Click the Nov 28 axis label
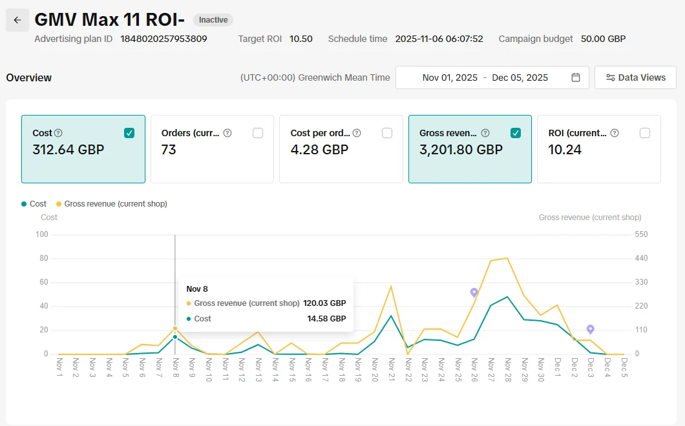This screenshot has height=426, width=685. 507,370
